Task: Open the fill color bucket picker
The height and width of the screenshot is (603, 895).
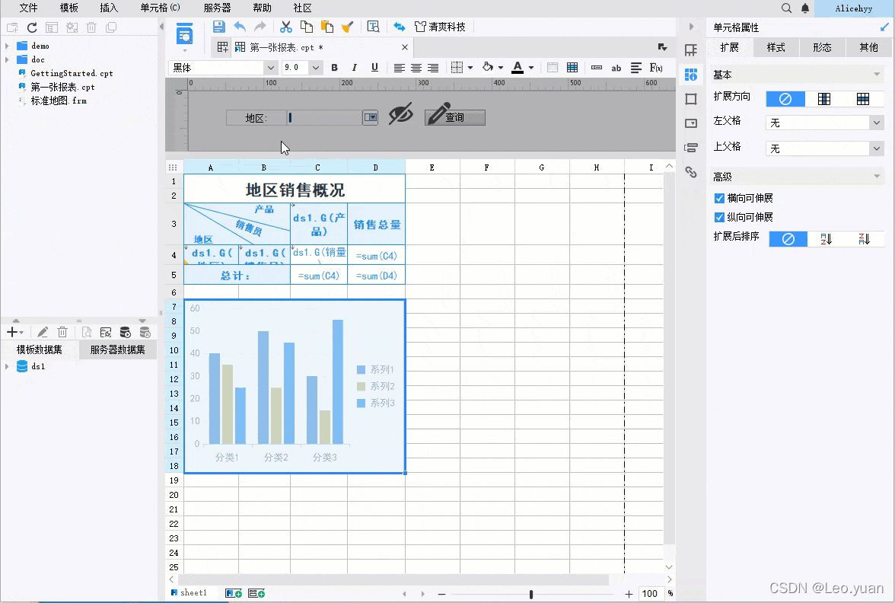Action: pos(488,67)
